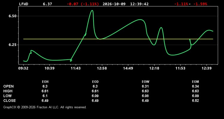Click the CLOSE row label
This screenshot has height=119, width=224.
pos(10,101)
